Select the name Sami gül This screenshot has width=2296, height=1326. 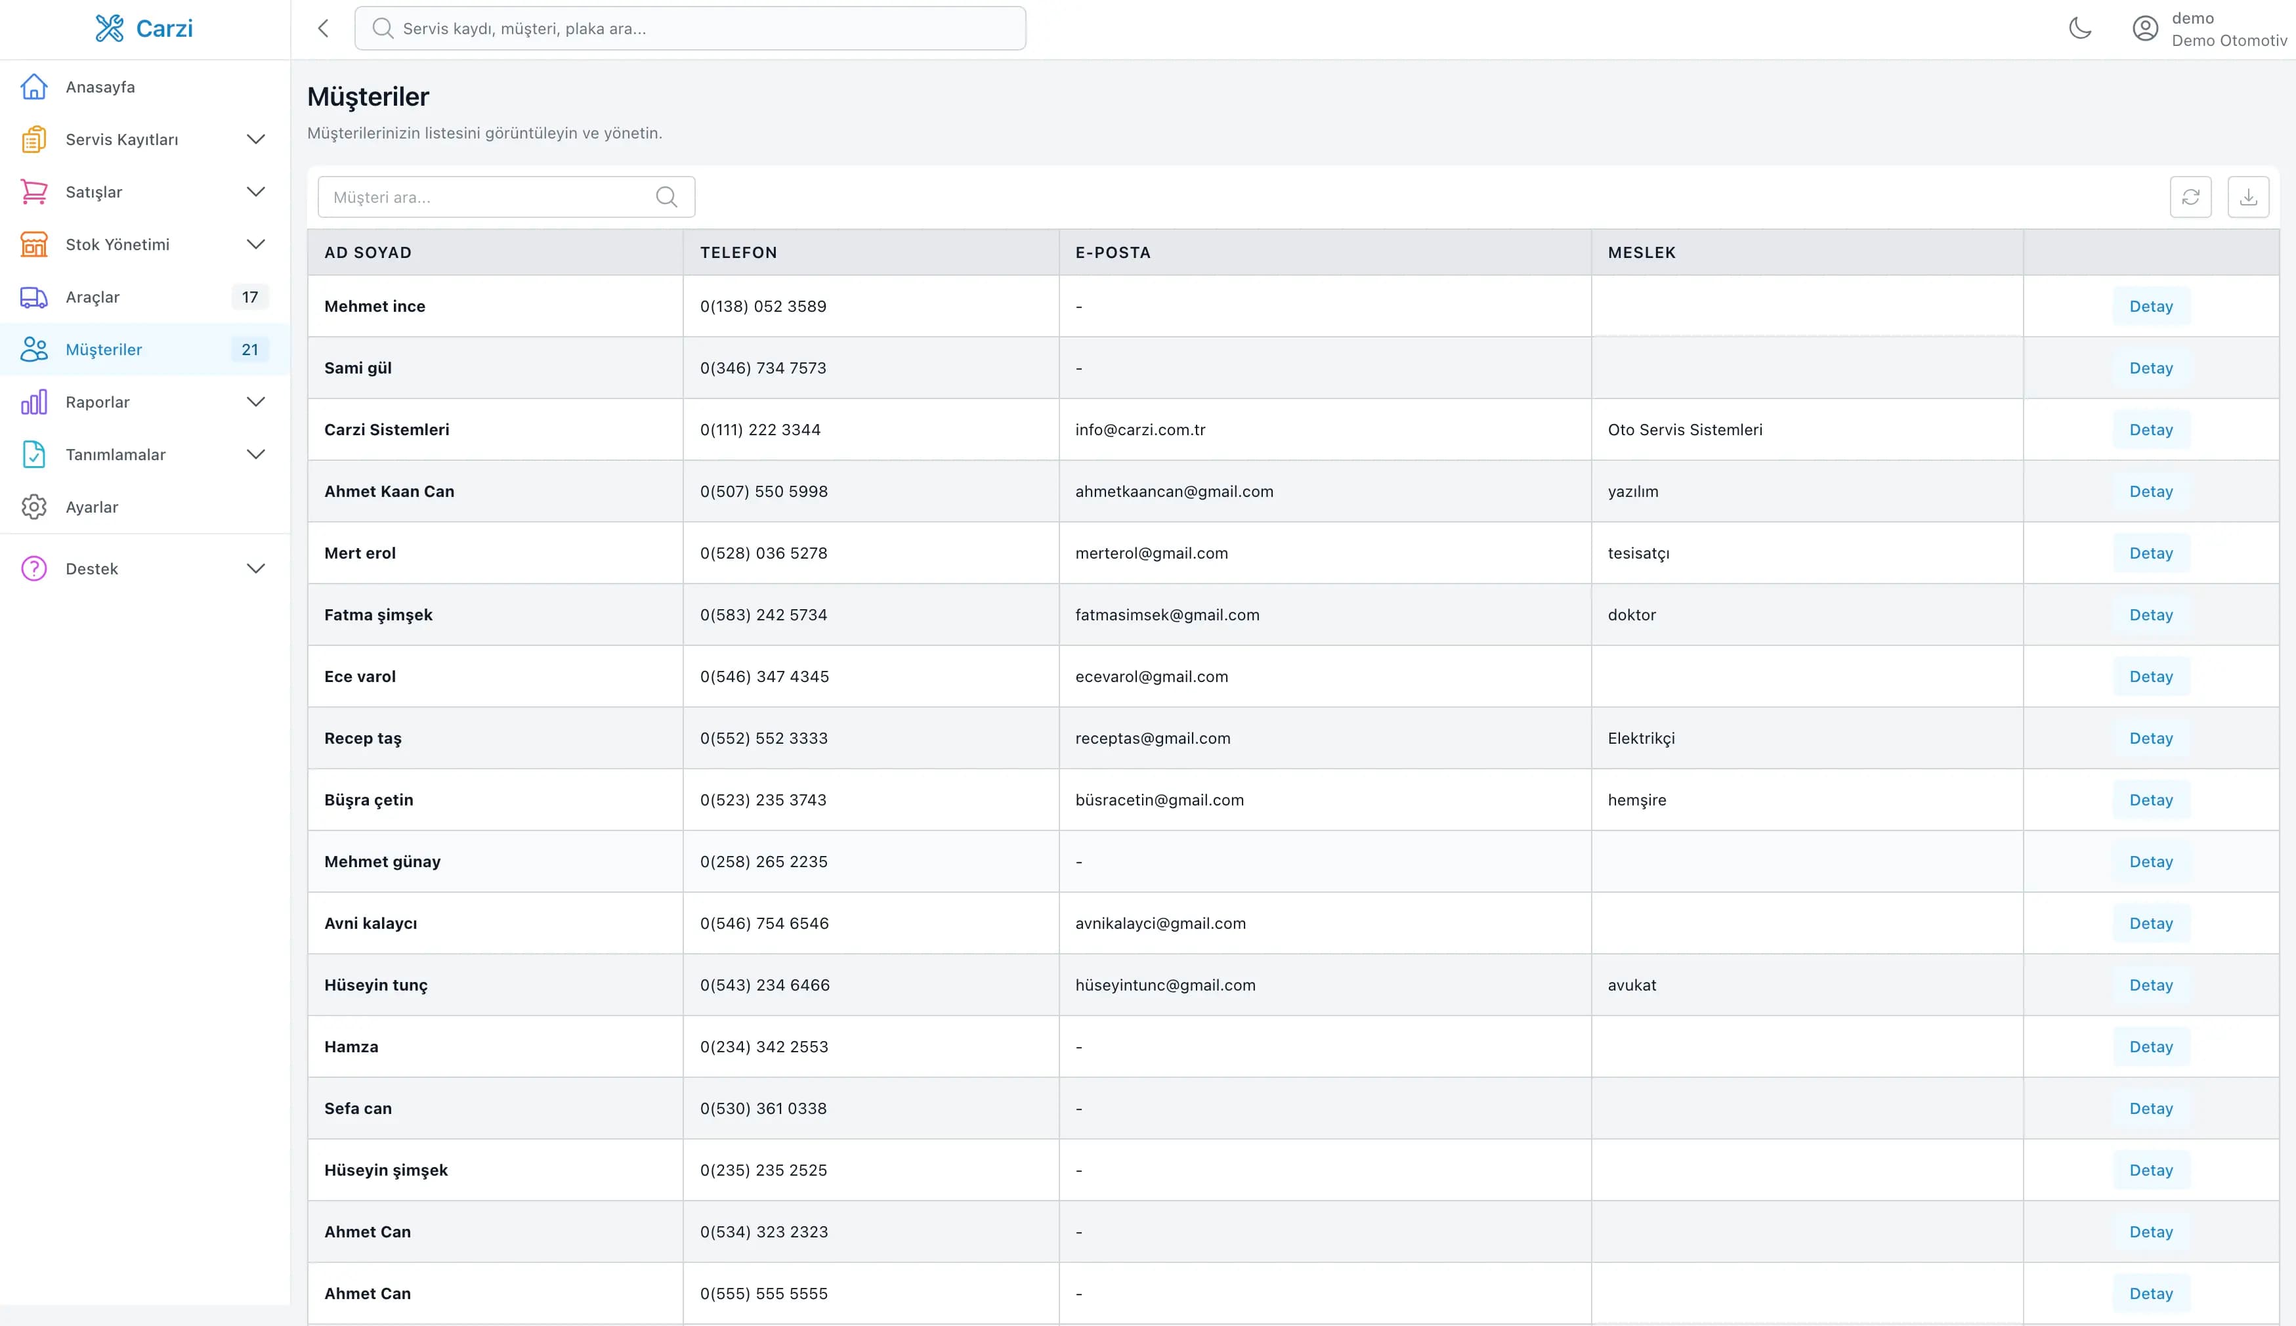(358, 368)
